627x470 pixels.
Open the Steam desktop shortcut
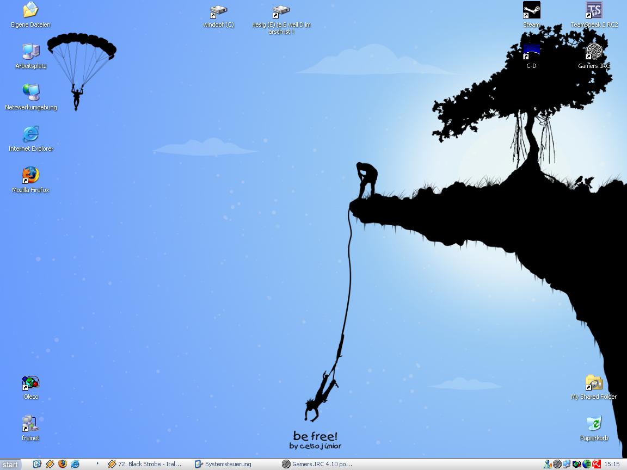531,11
